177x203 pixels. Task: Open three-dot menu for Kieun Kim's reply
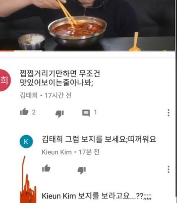coord(168,169)
